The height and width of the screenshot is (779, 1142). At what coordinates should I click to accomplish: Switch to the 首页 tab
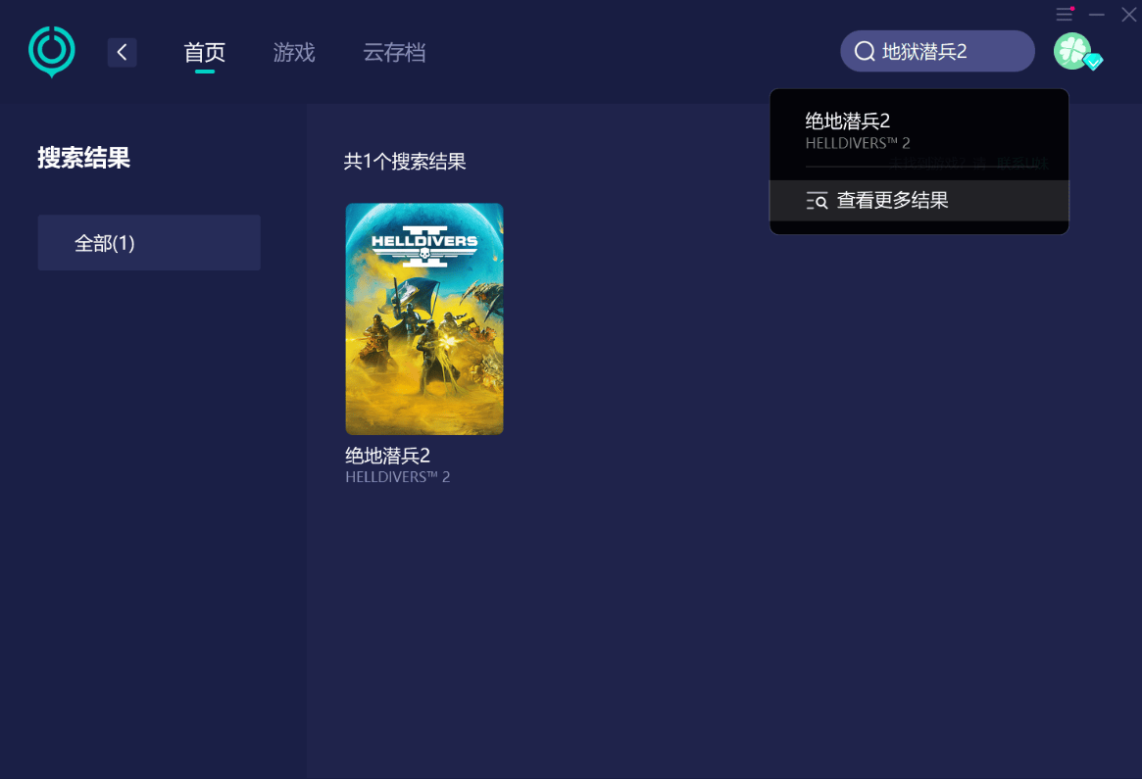[205, 52]
